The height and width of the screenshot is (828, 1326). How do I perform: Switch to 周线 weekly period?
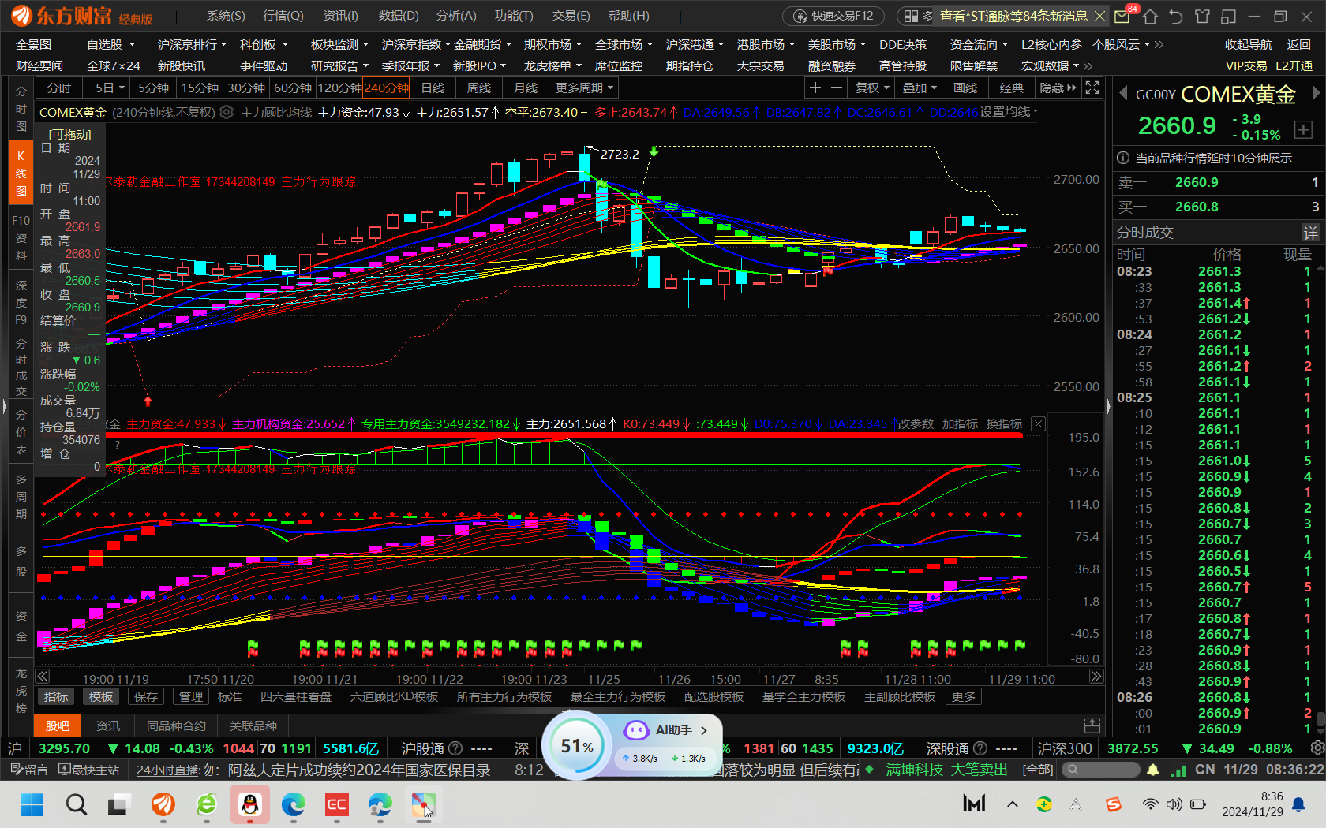point(479,88)
